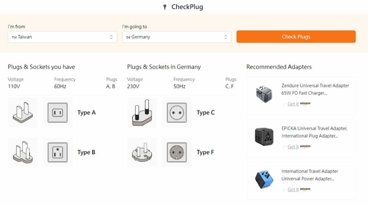Image resolution: width=368 pixels, height=206 pixels.
Task: Click the CheckPlug logo icon
Action: [165, 7]
